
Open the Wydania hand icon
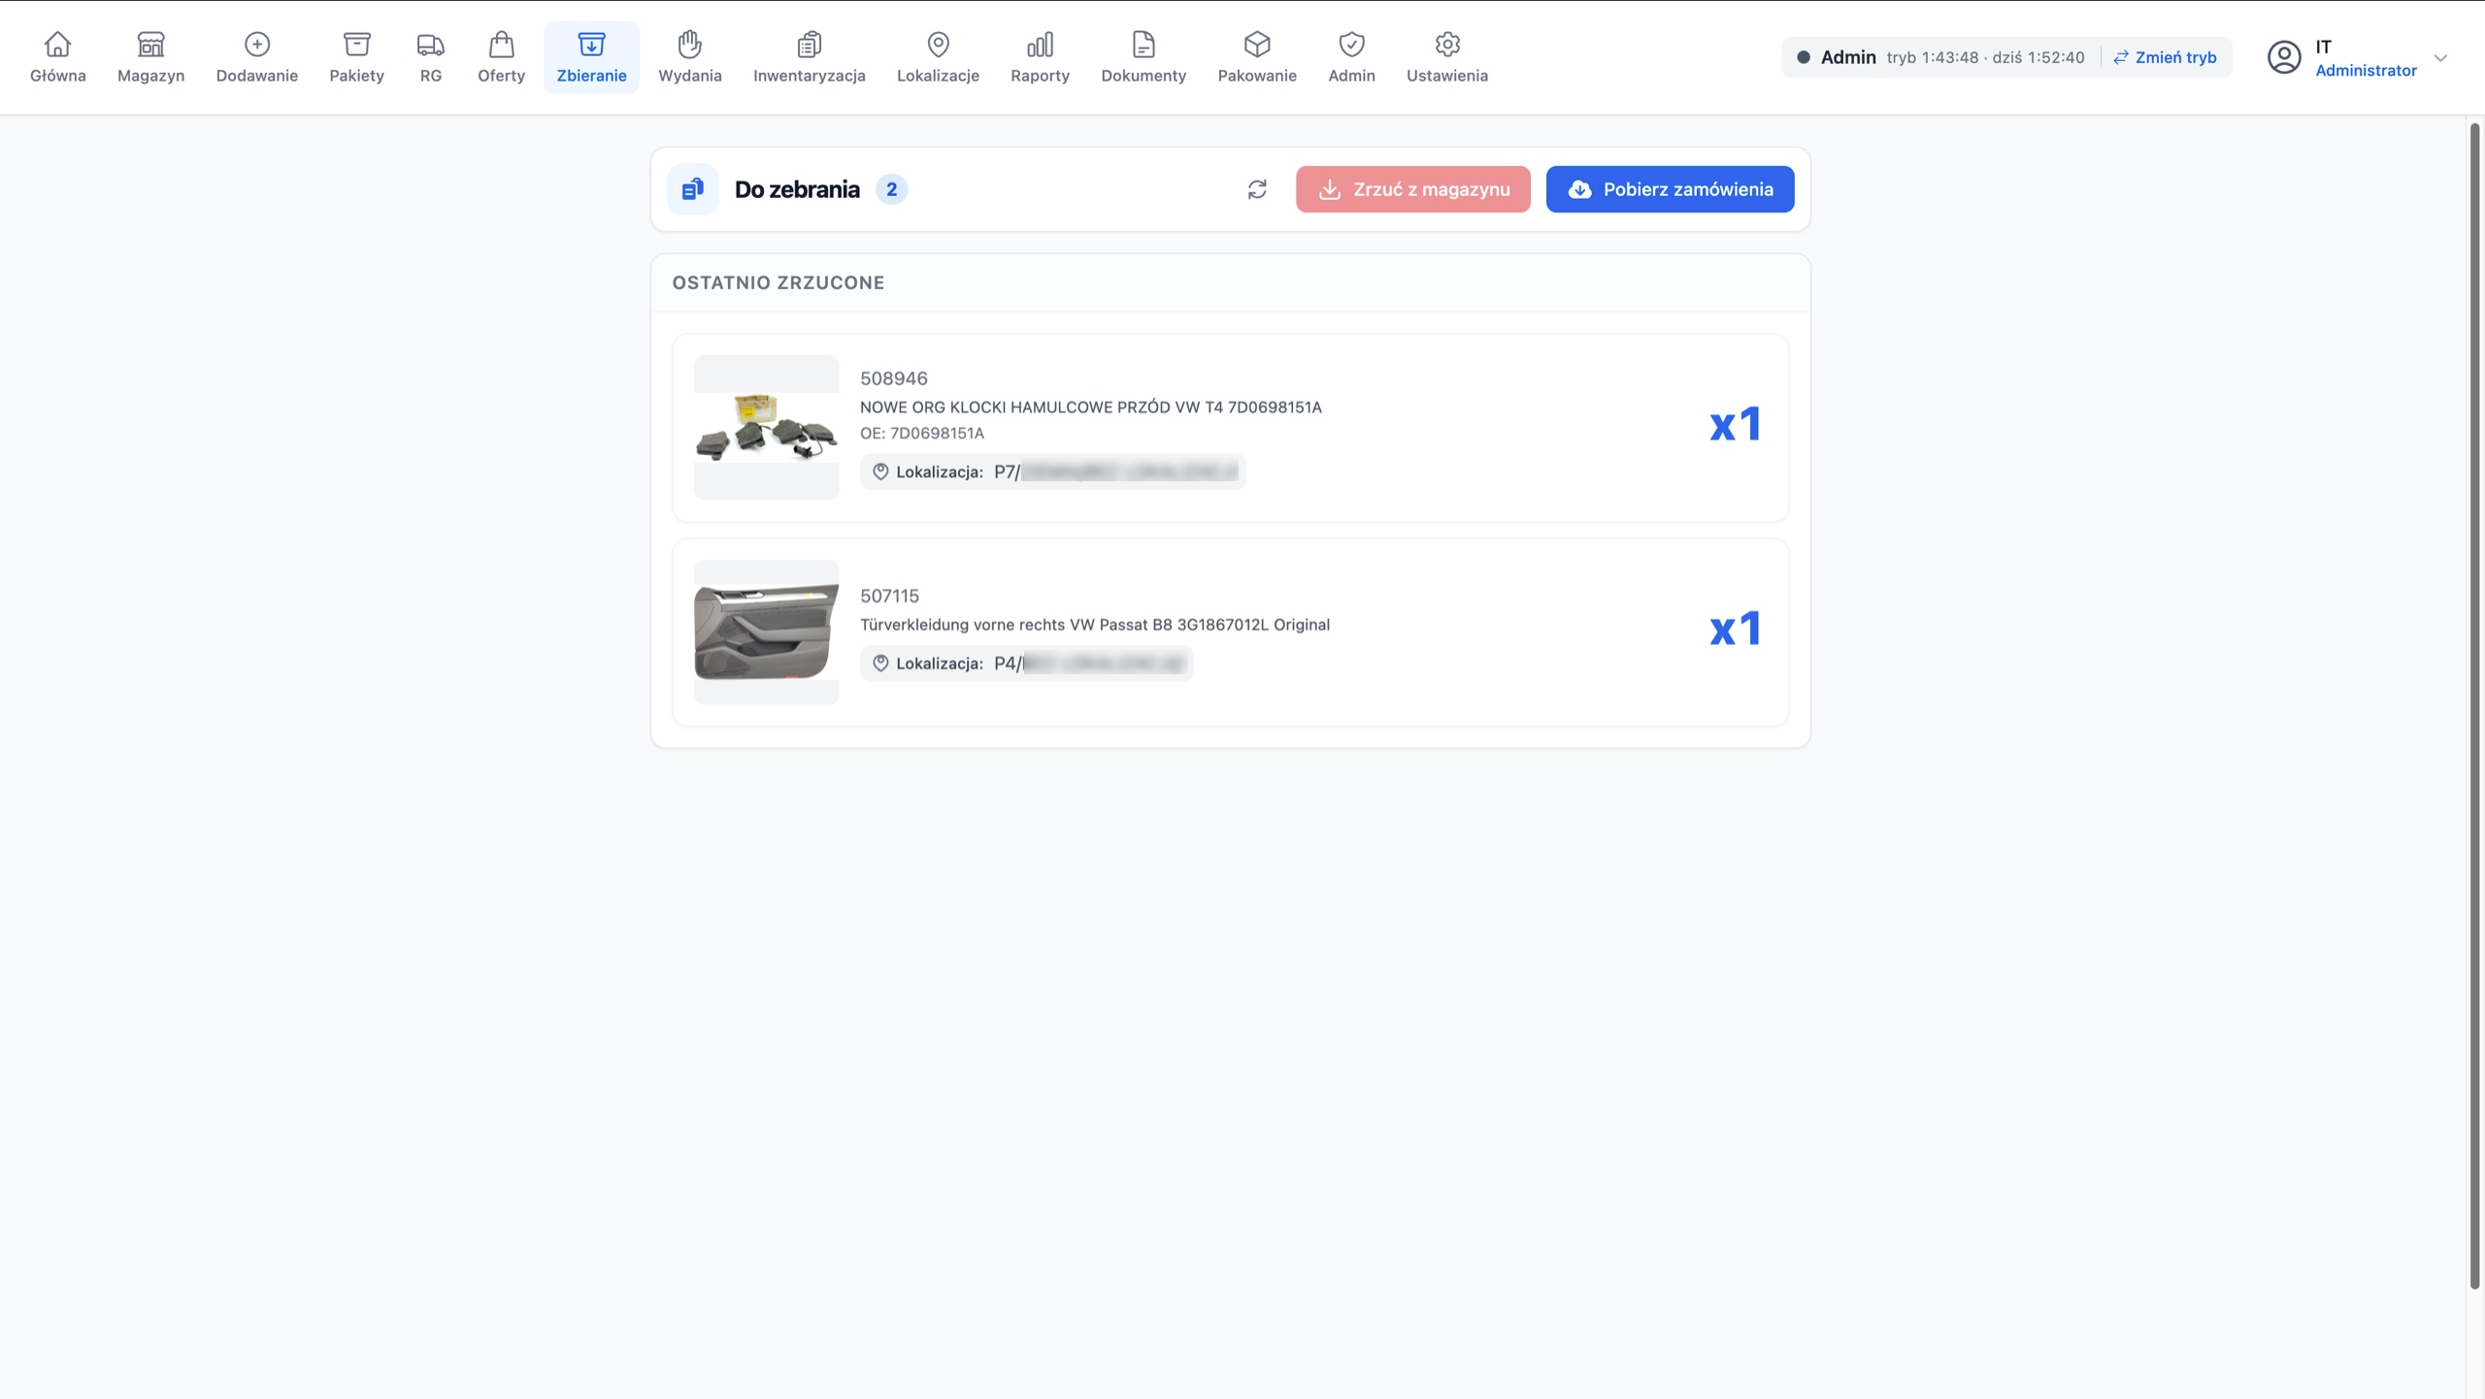tap(689, 45)
